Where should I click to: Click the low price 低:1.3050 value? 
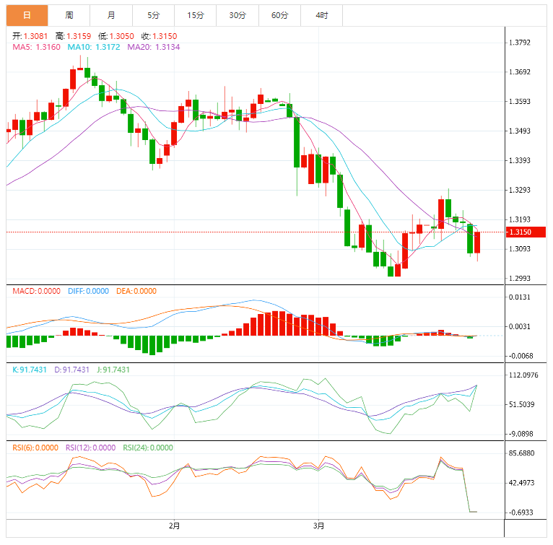pos(116,36)
